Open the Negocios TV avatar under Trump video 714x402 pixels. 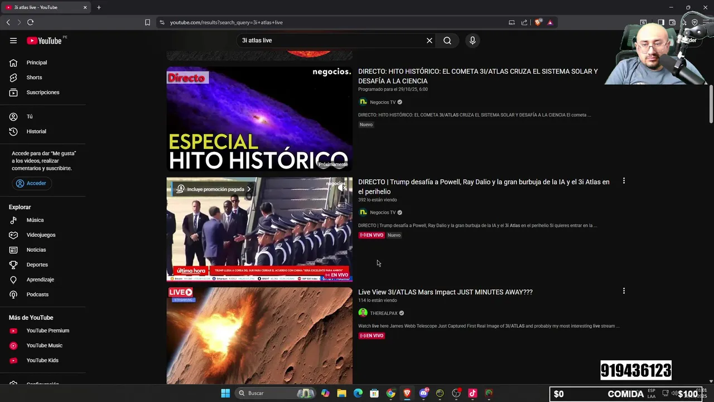point(363,212)
